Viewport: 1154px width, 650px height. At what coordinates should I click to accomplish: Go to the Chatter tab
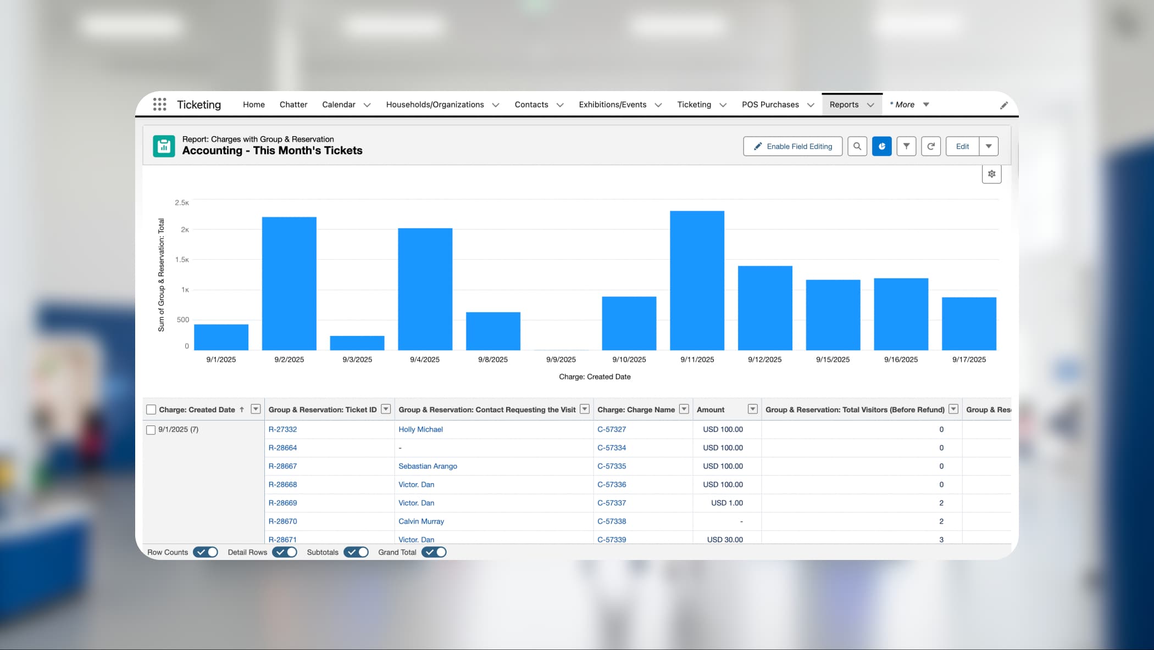(293, 104)
